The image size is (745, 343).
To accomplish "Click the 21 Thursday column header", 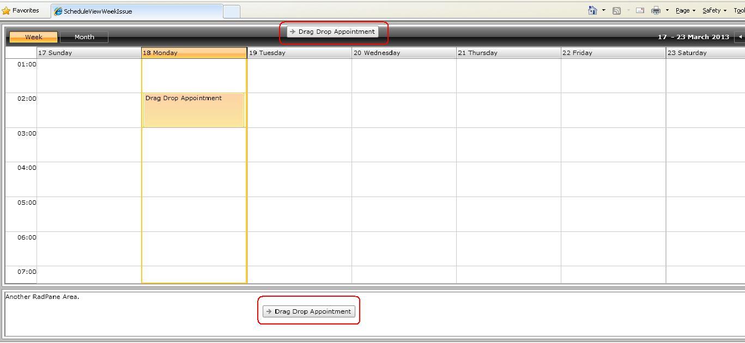I will click(x=508, y=53).
